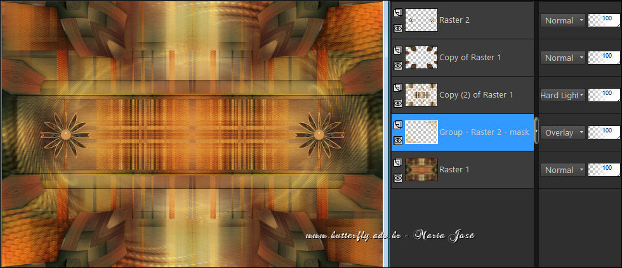622x268 pixels.
Task: Toggle visibility of the Raster 1 layer
Action: pyautogui.click(x=398, y=178)
